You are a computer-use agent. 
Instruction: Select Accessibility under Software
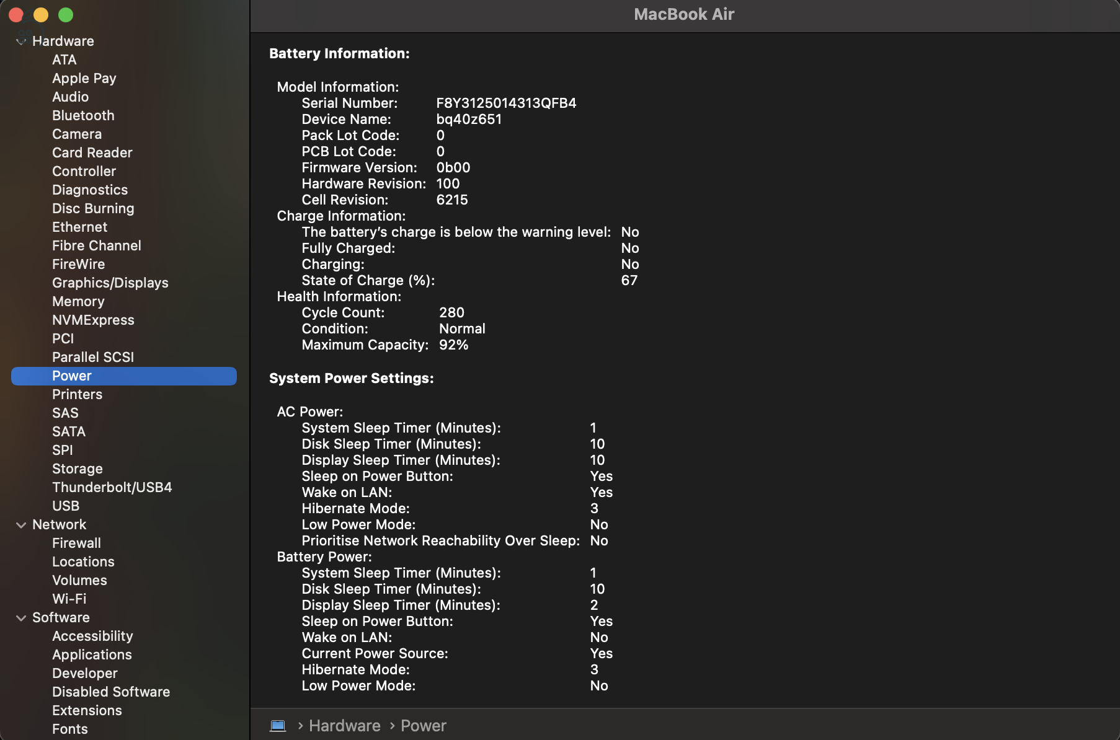pyautogui.click(x=92, y=636)
